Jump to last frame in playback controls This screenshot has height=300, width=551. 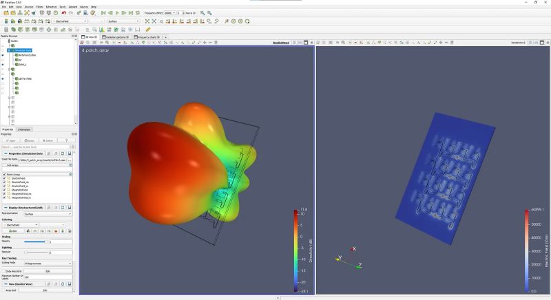click(131, 13)
